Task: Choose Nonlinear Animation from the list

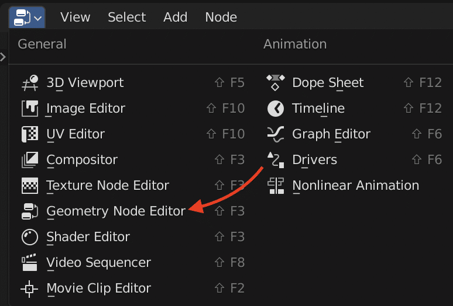Action: pyautogui.click(x=355, y=186)
